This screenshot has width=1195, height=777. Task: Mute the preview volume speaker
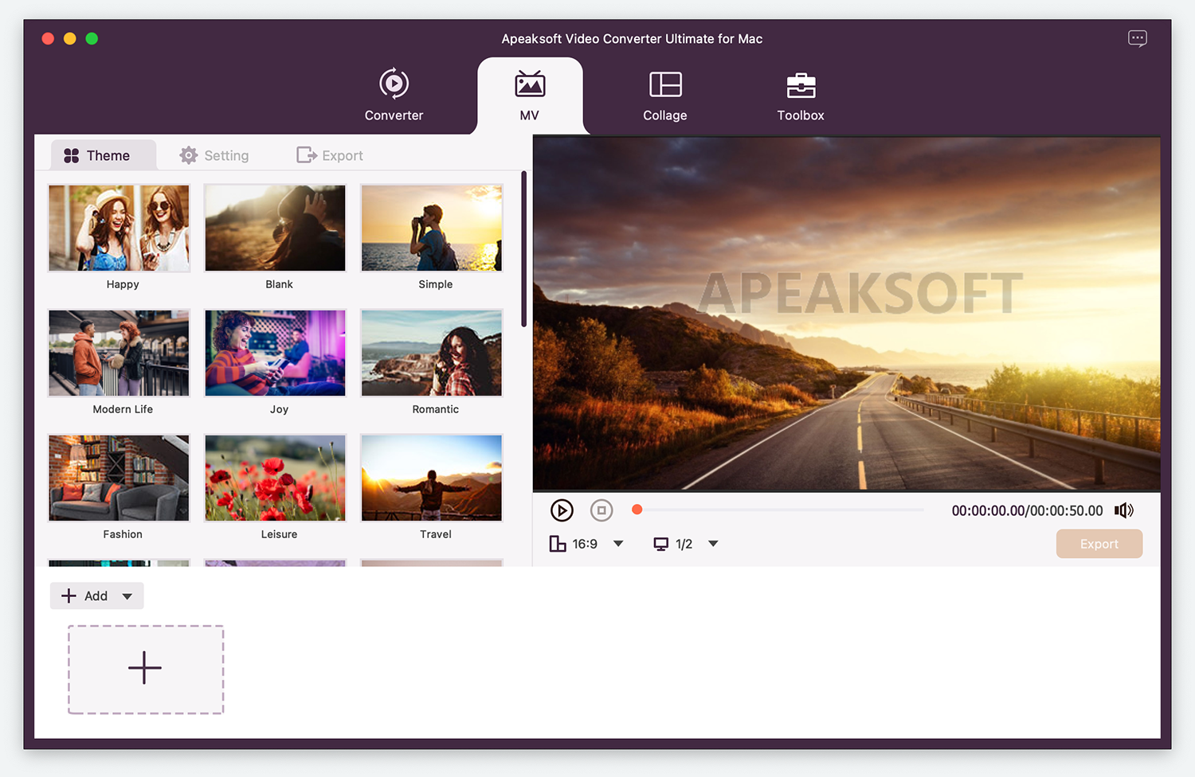coord(1123,510)
